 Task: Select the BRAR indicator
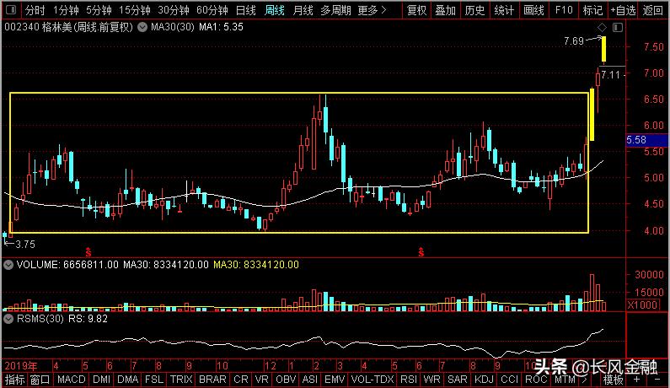[x=212, y=380]
